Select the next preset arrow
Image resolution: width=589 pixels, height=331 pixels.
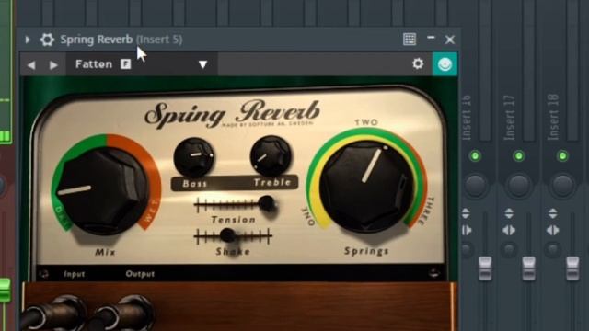pos(53,65)
